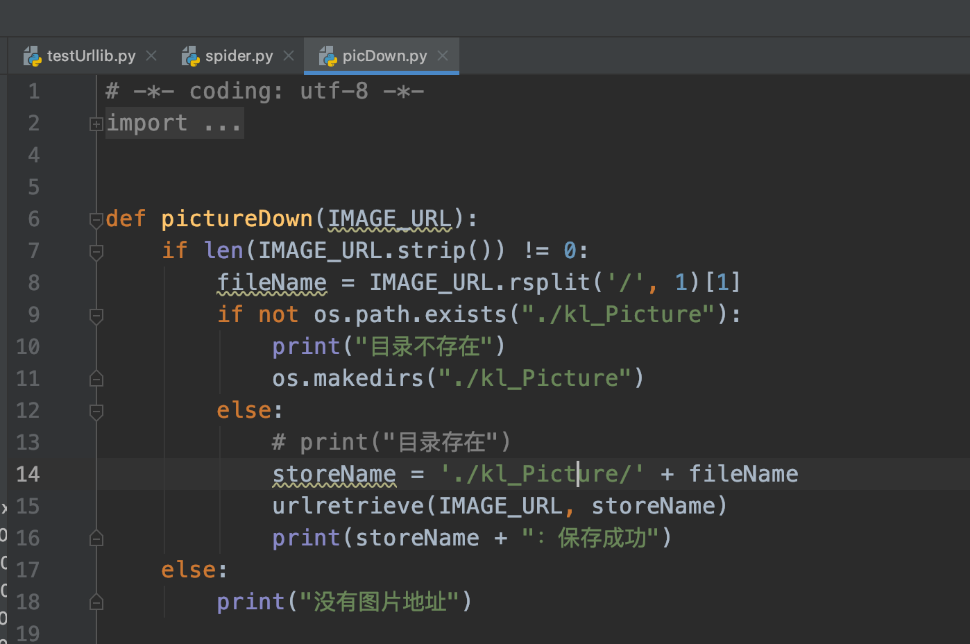The image size is (970, 644).
Task: Click the pictureDown function name
Action: click(237, 219)
